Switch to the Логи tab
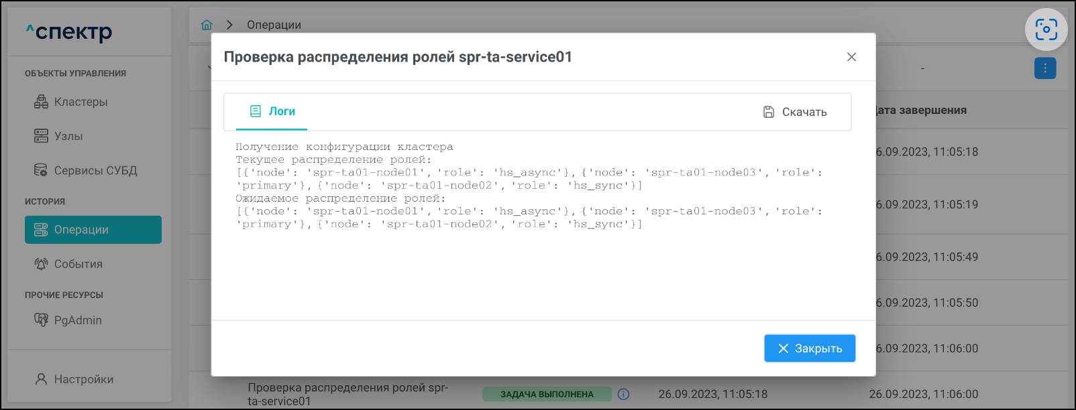 pos(272,112)
